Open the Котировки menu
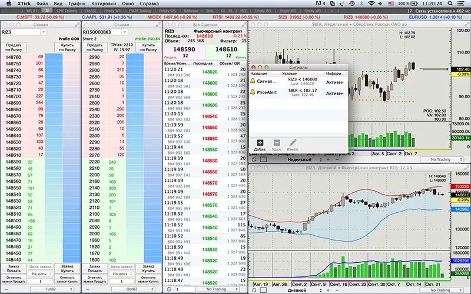The width and height of the screenshot is (471, 294). coord(104,4)
